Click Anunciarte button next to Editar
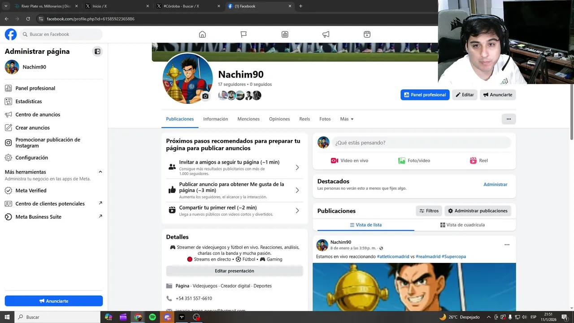This screenshot has height=323, width=574. point(498,95)
